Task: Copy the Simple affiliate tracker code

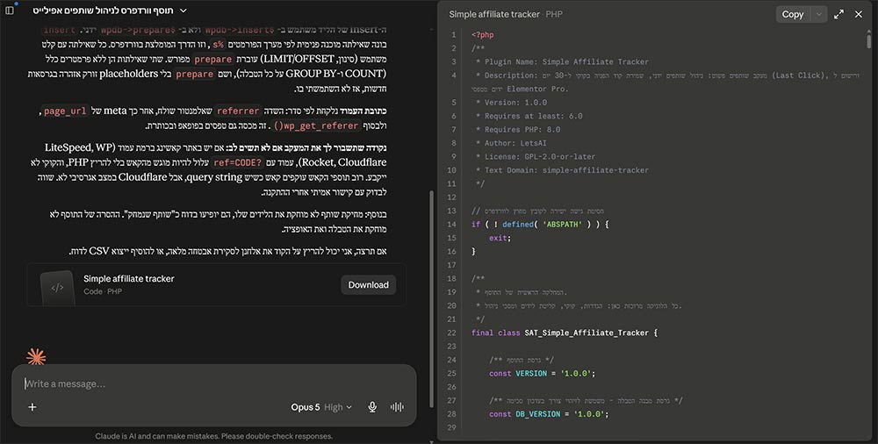Action: 792,15
